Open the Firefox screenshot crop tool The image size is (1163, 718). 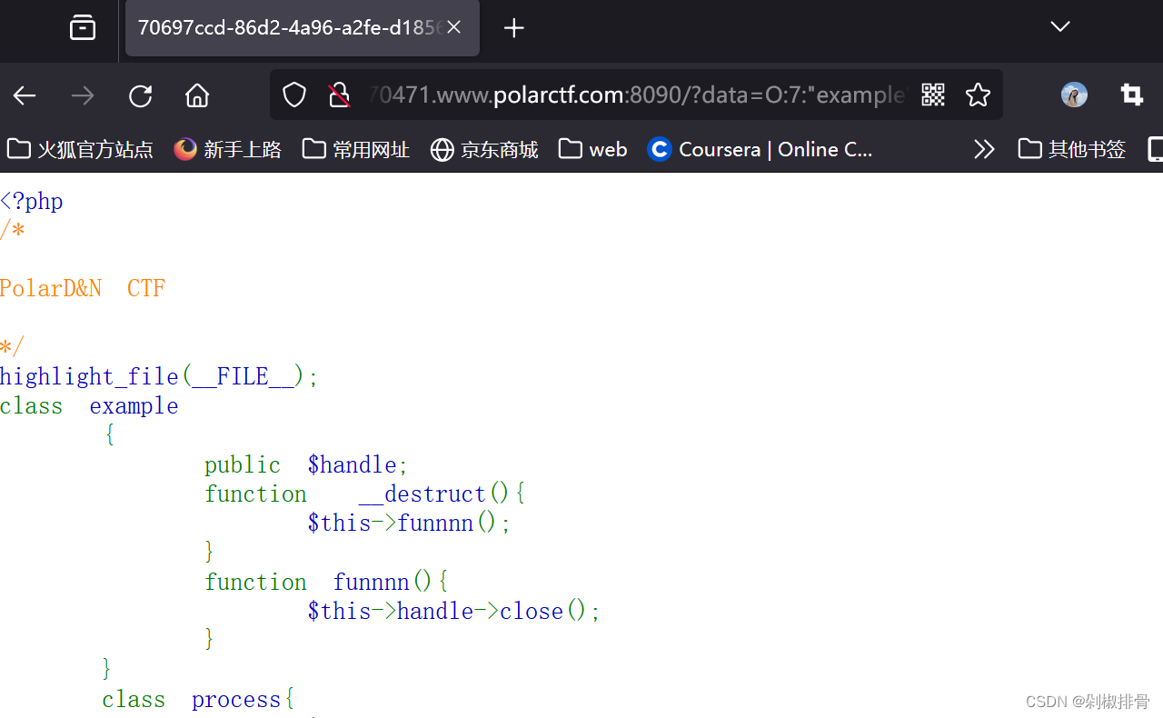coord(1130,95)
